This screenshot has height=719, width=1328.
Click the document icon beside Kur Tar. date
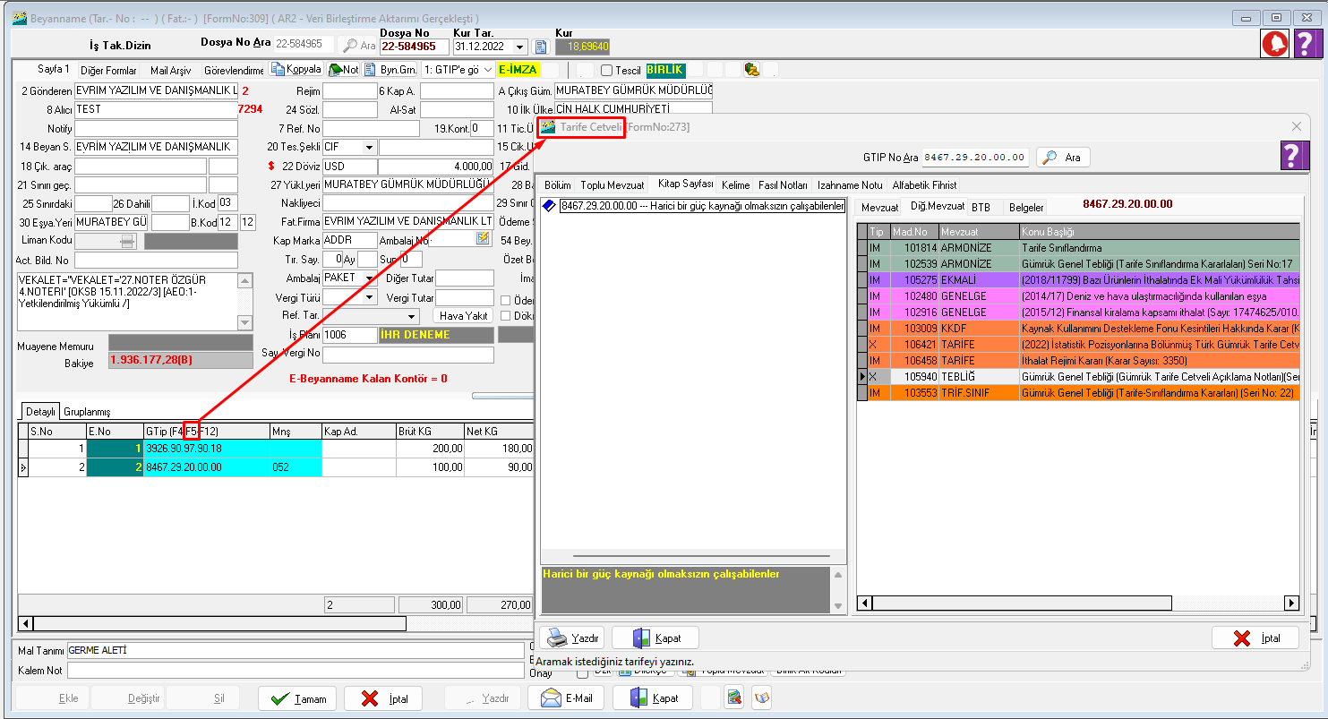tap(540, 47)
